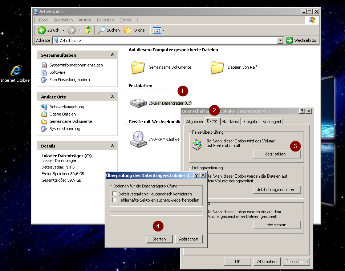The image size is (345, 271).
Task: Expand the address bar dropdown
Action: [280, 40]
